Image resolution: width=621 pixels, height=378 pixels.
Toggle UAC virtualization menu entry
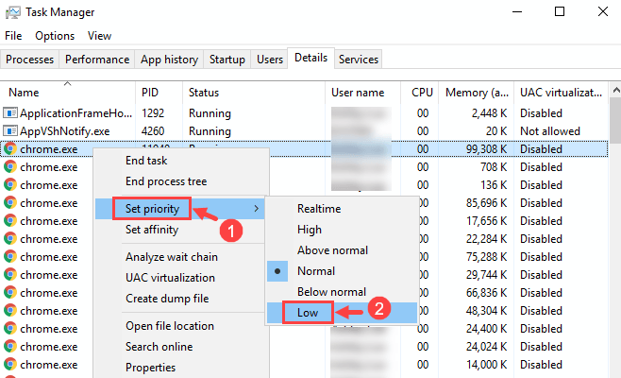(182, 277)
